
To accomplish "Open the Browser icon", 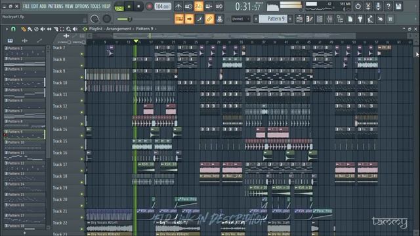I will pyautogui.click(x=340, y=19).
